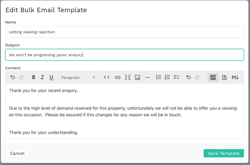This screenshot has height=165, width=250.
Task: Add a hyperlink using the link icon
Action: [117, 77]
